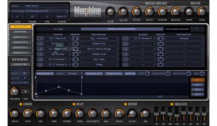Select envelope EG 2
Screen dimensions: 217x126
(198, 85)
